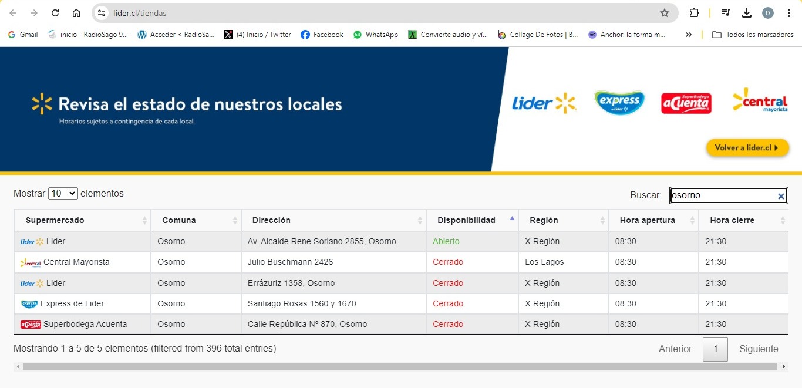The width and height of the screenshot is (802, 388).
Task: Select address Julio Buschmann 2426
Action: (x=290, y=262)
